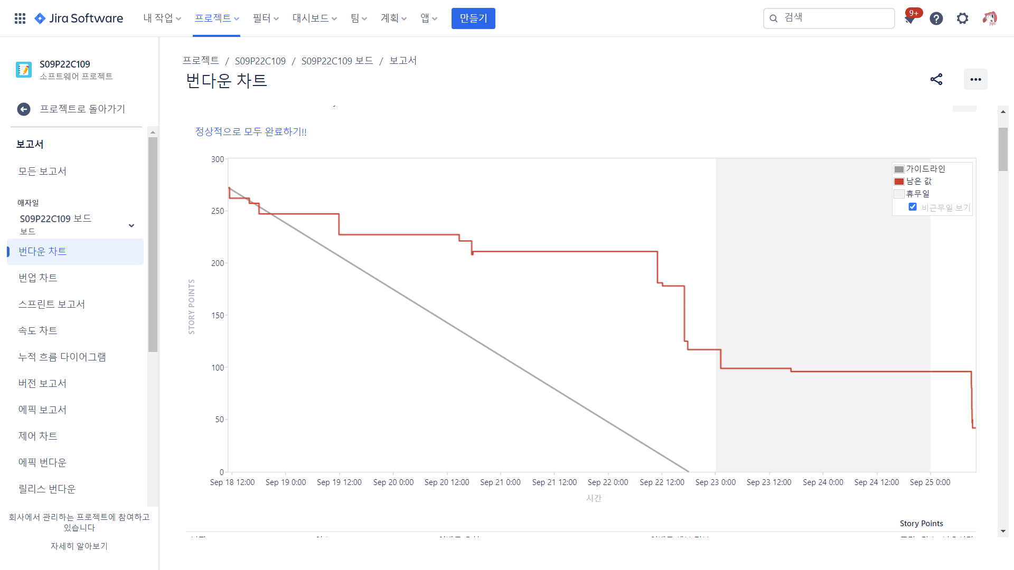
Task: Toggle the 비근무일 보기 checkbox
Action: (913, 207)
